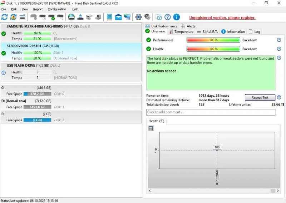Switch to the Log tab
The image size is (286, 203).
pos(255,32)
